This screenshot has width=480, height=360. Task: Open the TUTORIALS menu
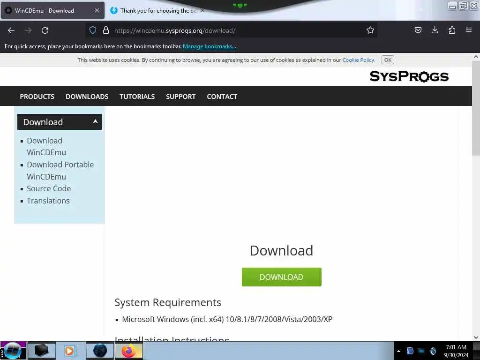tap(137, 97)
